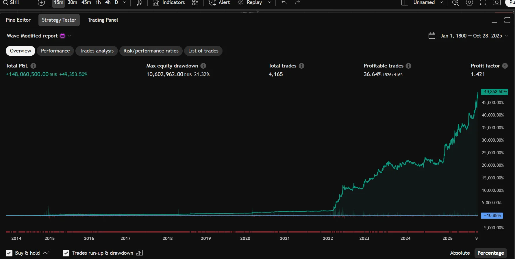Screen dimensions: 515x259
Task: Open the date range calendar icon
Action: [x=432, y=36]
